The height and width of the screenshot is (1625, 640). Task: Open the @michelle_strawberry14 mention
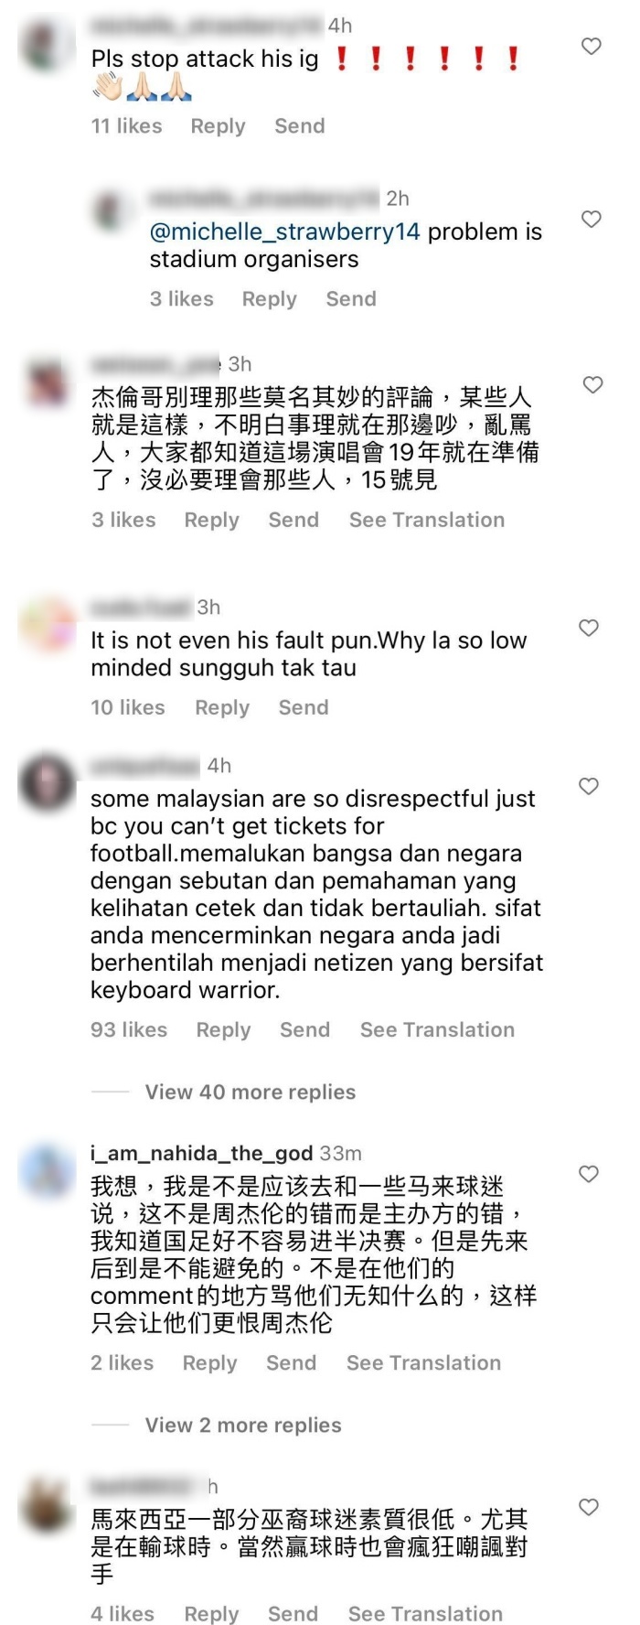pos(284,231)
